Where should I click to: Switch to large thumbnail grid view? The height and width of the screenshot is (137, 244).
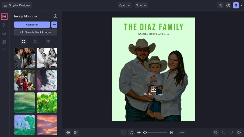coord(23,42)
